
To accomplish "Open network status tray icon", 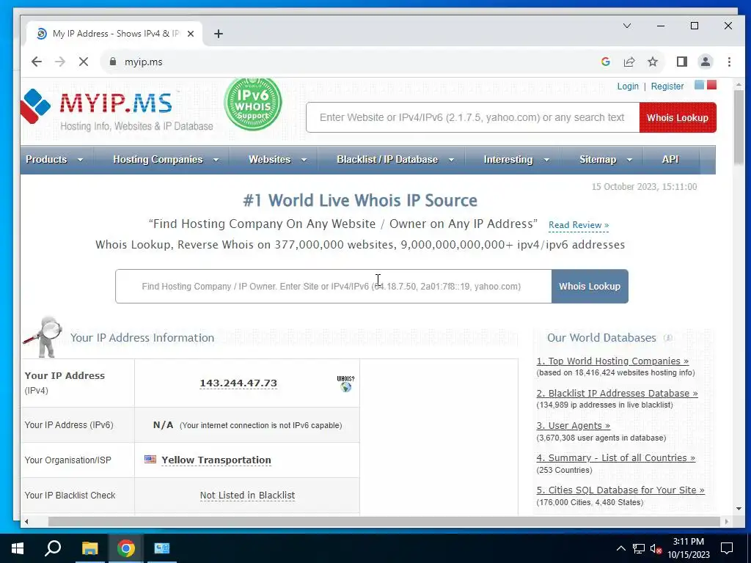I will click(639, 548).
